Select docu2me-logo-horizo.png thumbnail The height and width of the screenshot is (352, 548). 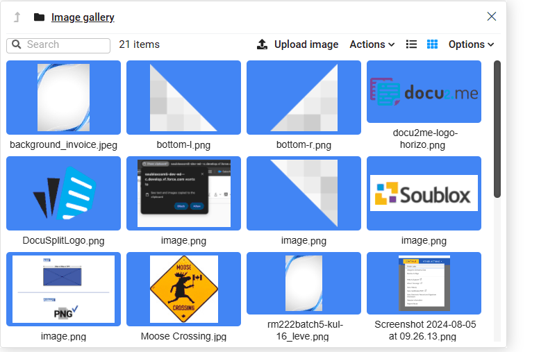point(424,92)
